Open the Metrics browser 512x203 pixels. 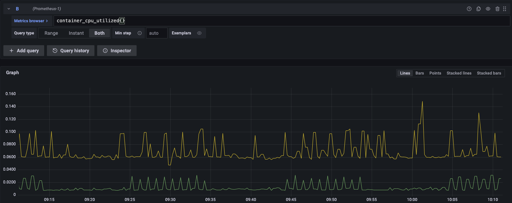(x=30, y=21)
